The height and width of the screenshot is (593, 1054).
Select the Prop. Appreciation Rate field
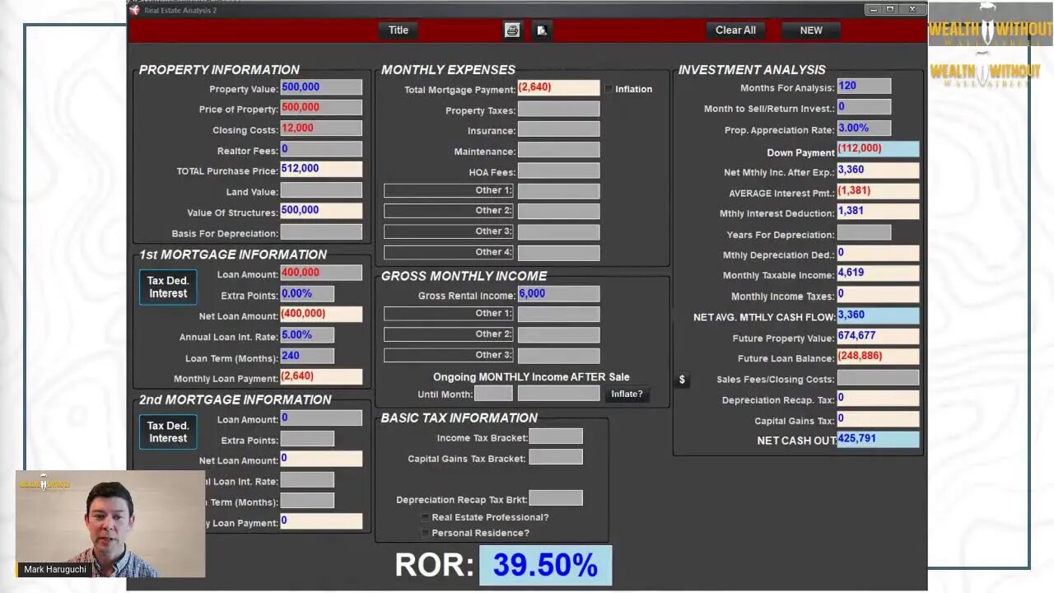(x=864, y=128)
